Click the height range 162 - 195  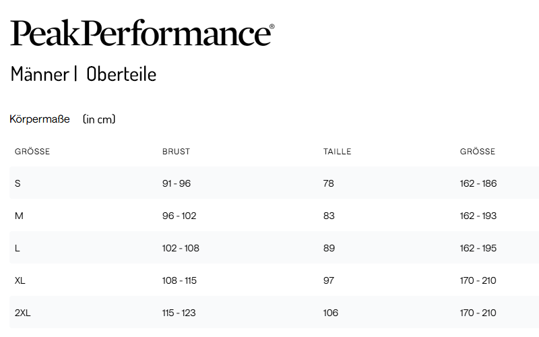coord(478,248)
